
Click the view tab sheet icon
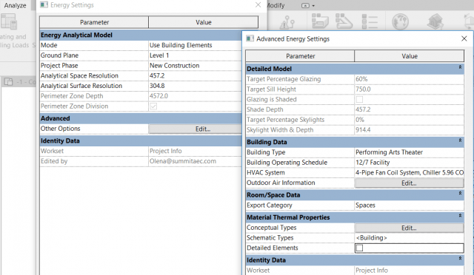click(8, 81)
